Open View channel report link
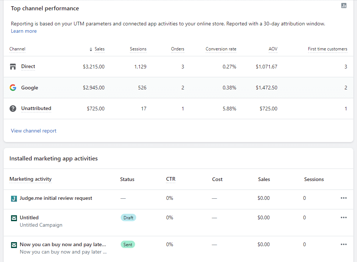Viewport: 357px width, 262px height. 33,131
